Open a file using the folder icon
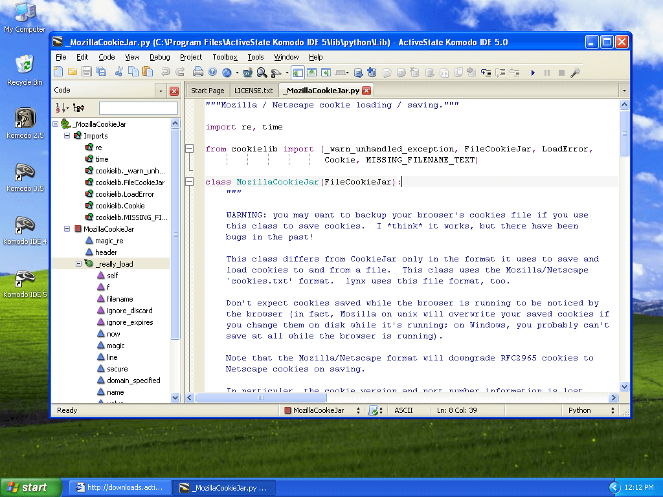Viewport: 663px width, 497px height. pyautogui.click(x=73, y=72)
